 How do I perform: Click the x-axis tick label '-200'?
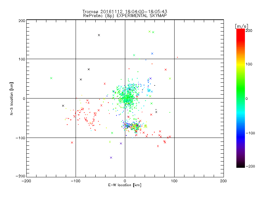click(26, 181)
